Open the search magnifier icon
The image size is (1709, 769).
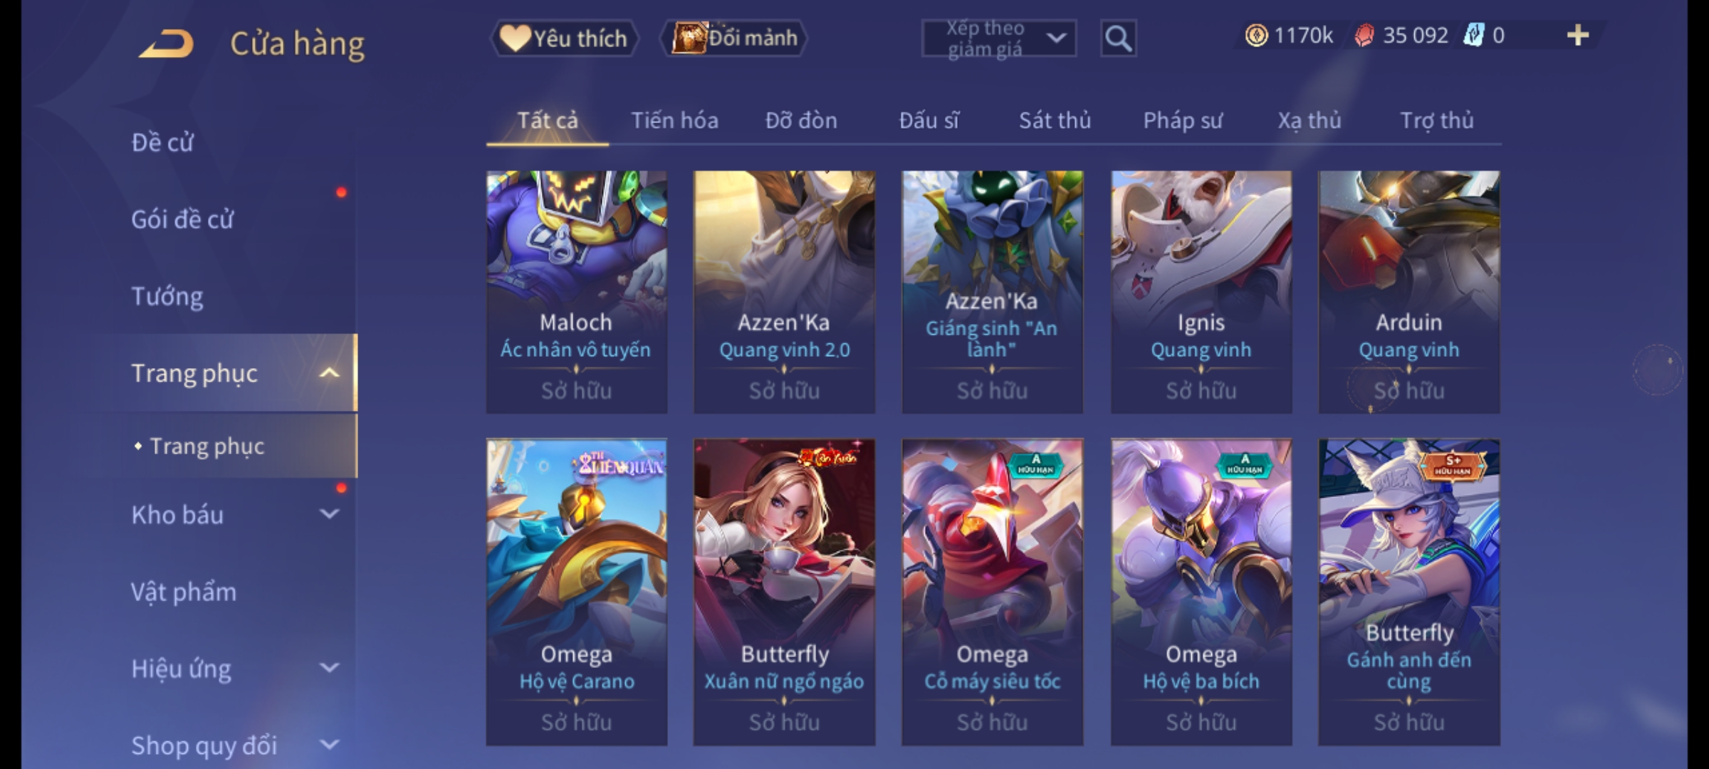pyautogui.click(x=1118, y=38)
